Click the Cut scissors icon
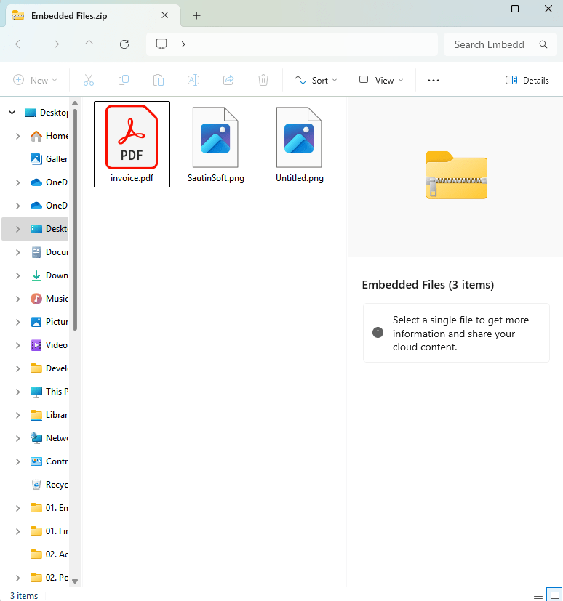This screenshot has width=563, height=601. 89,80
